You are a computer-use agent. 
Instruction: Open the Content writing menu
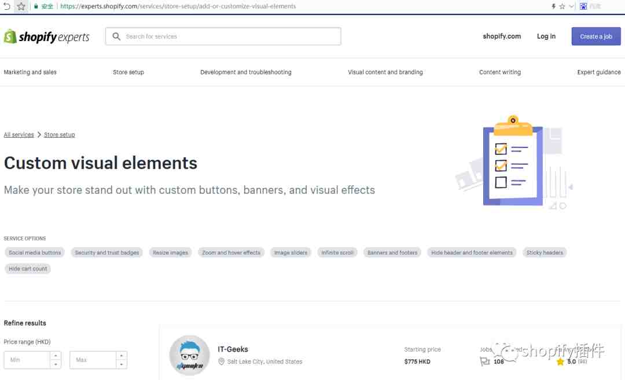pos(500,72)
